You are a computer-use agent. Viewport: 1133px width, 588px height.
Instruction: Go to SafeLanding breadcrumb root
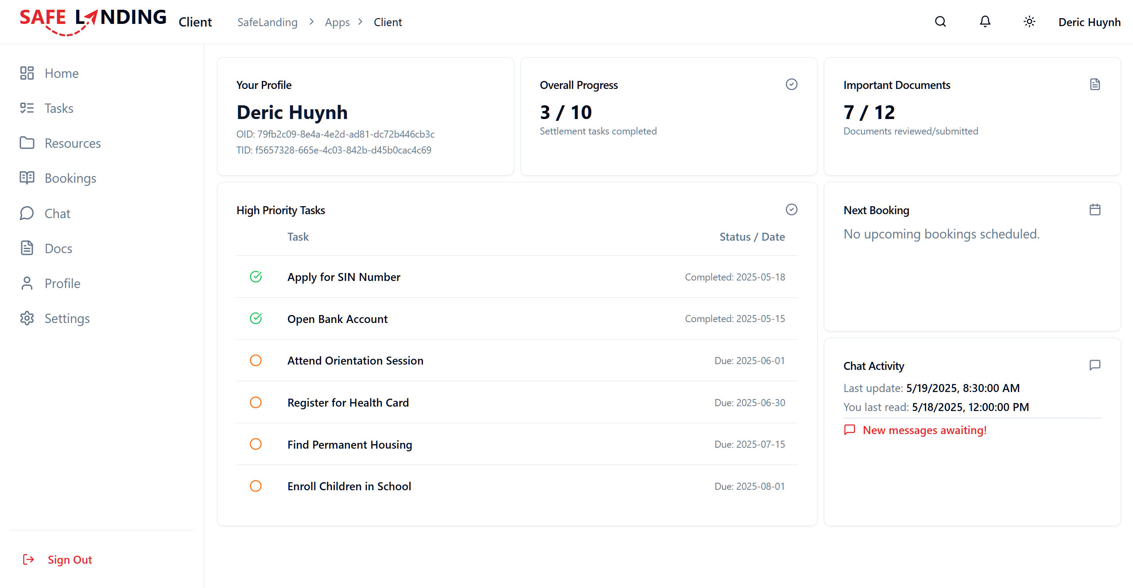click(x=267, y=22)
